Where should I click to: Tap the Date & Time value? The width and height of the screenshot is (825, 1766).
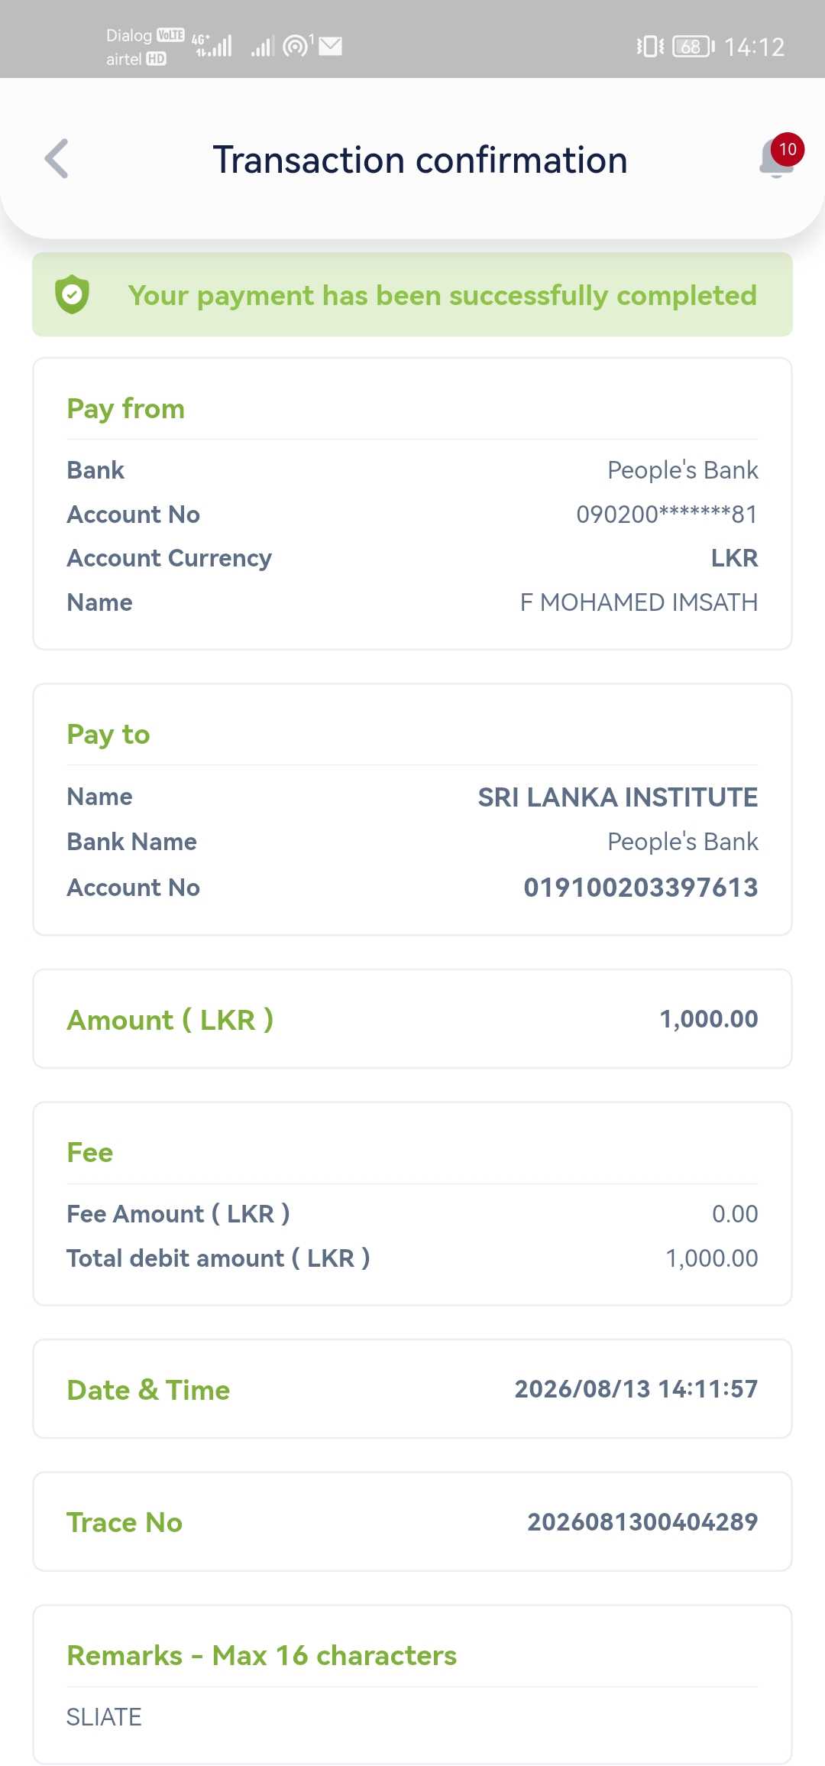coord(636,1389)
